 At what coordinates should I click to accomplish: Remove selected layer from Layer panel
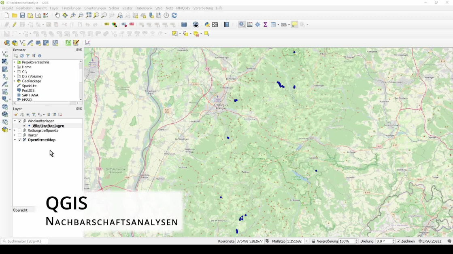[x=60, y=115]
